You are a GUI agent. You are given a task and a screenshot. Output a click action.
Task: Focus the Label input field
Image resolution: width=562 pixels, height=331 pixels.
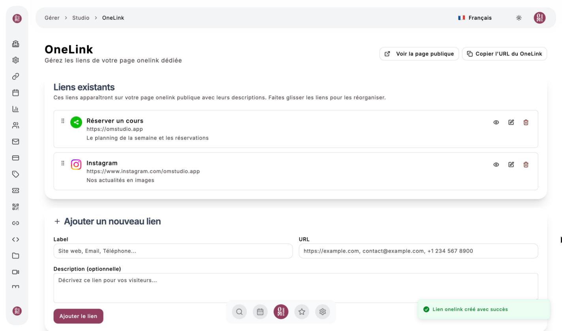(x=173, y=251)
